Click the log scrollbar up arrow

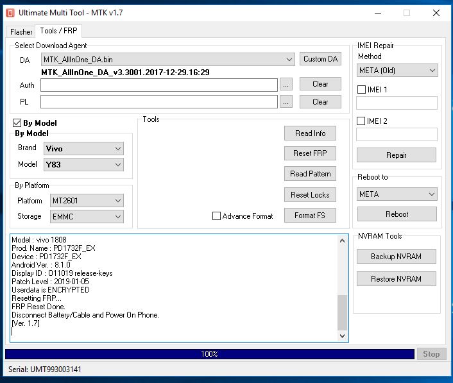[343, 241]
